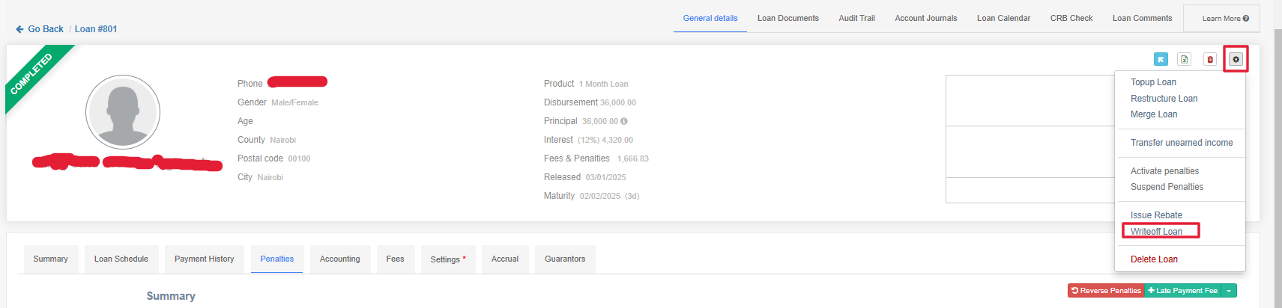Switch to the Payment History tab
Image resolution: width=1282 pixels, height=308 pixels.
pos(204,259)
